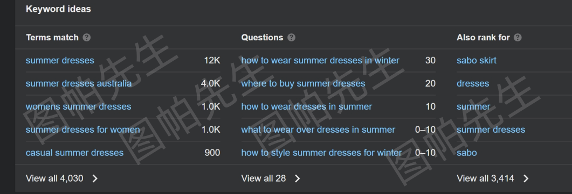This screenshot has width=572, height=194.
Task: Expand View all 28 chevron arrow
Action: click(x=297, y=178)
